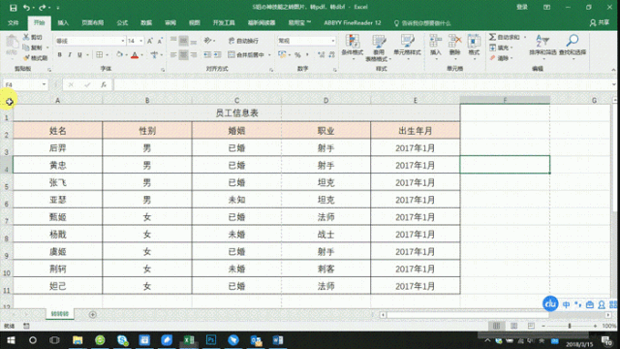Click the AutoSum sigma icon

492,37
